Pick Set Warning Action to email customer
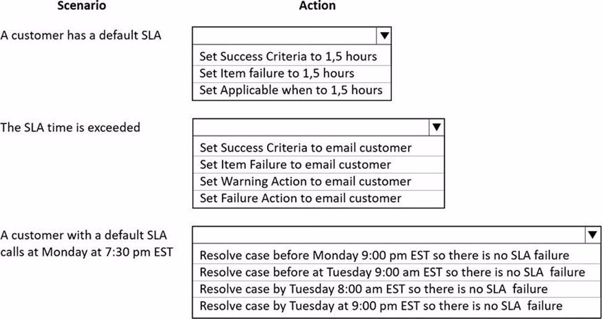 pyautogui.click(x=305, y=182)
